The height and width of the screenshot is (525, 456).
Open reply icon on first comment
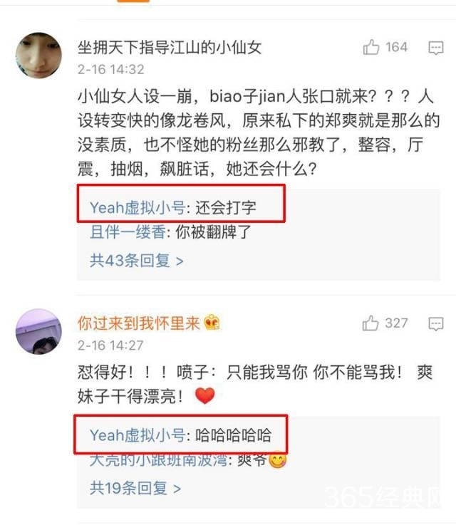click(x=436, y=48)
